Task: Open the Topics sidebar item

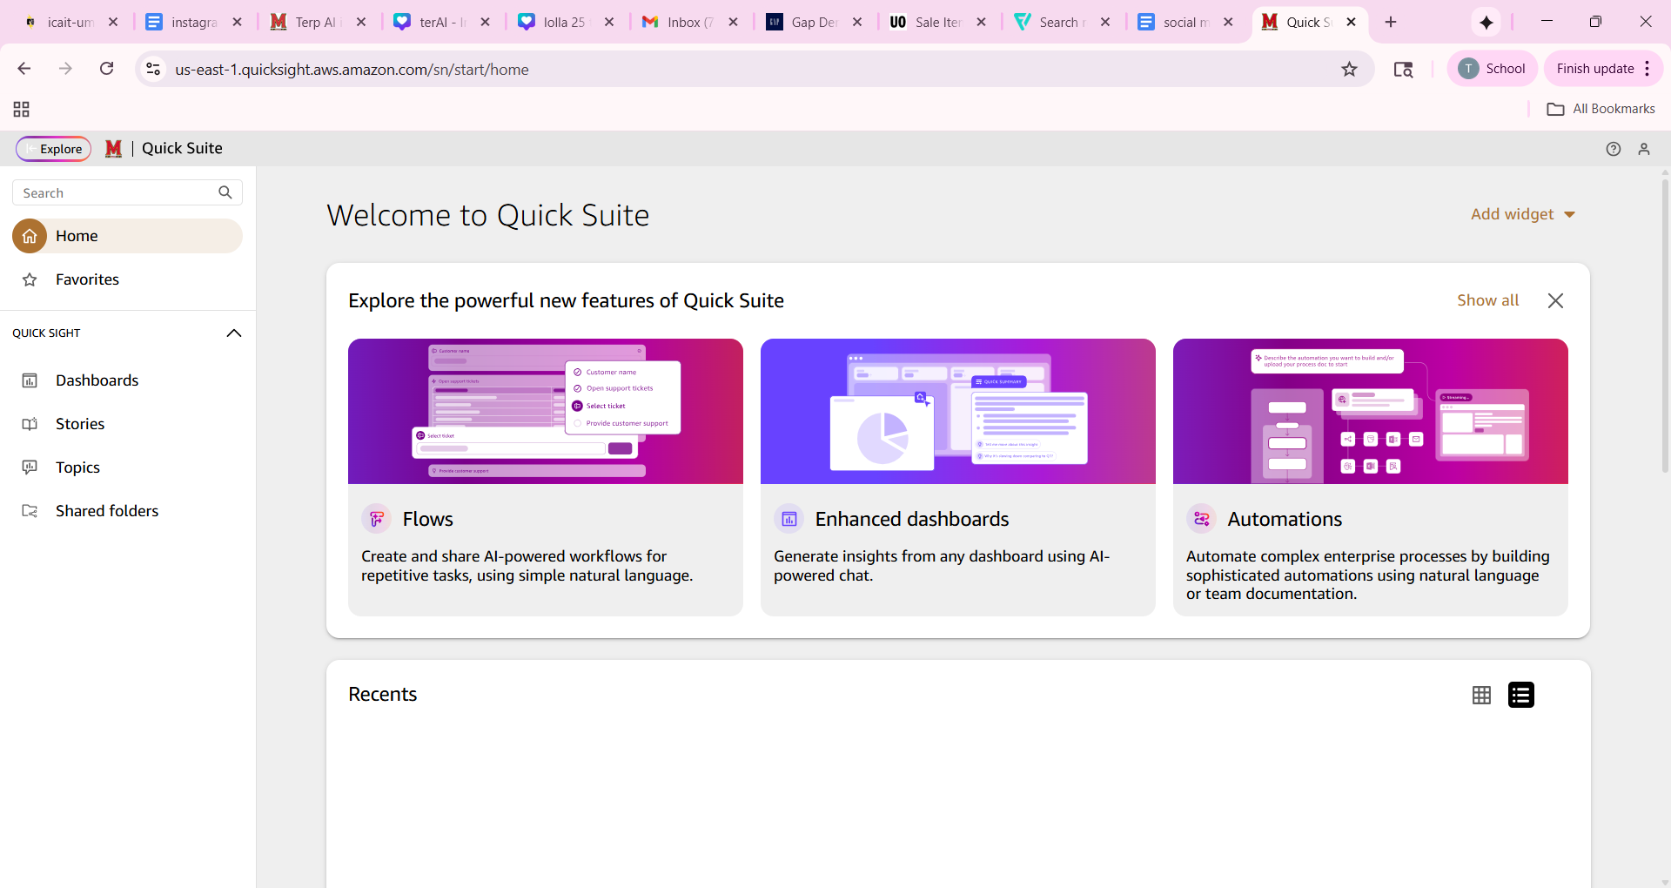Action: click(x=77, y=468)
